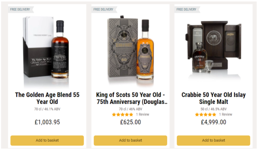Select the £1,003.95 price
The height and width of the screenshot is (153, 257).
[47, 122]
